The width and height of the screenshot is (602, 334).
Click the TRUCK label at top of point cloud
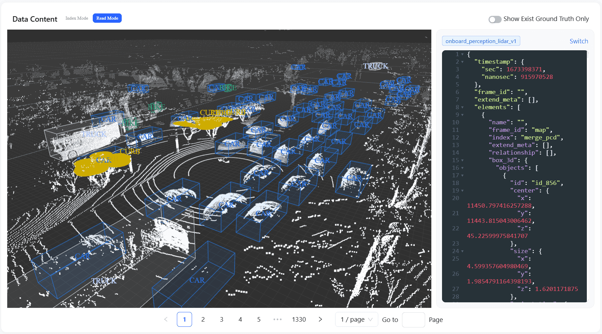(x=375, y=66)
